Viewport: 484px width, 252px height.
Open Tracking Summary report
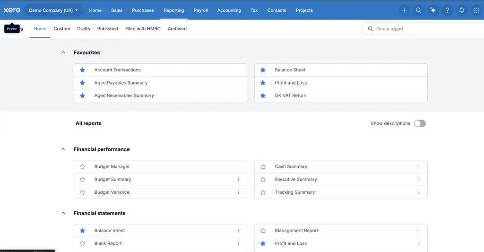(295, 192)
